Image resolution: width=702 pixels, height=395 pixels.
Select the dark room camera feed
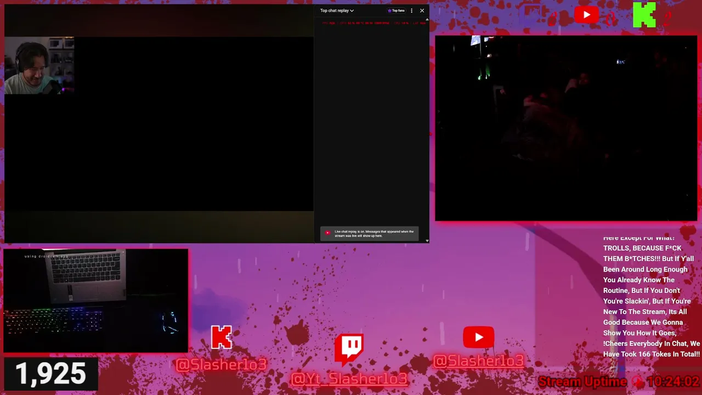point(566,128)
